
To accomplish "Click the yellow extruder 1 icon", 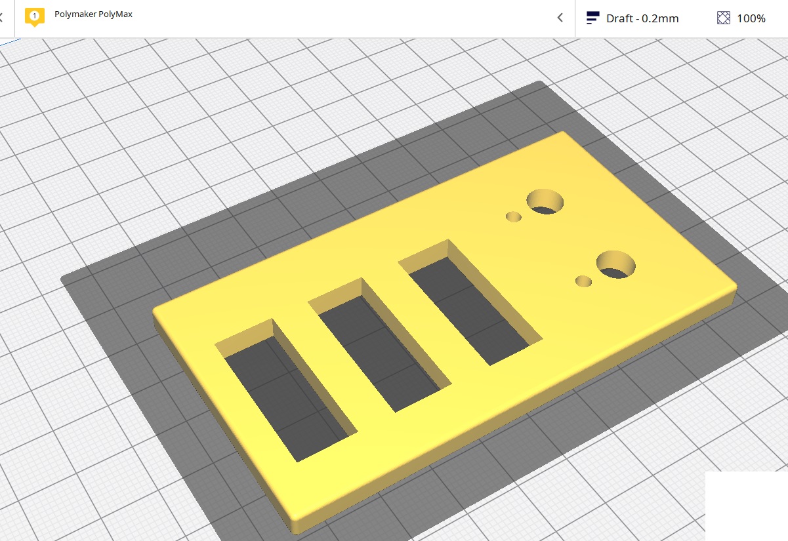I will point(34,16).
